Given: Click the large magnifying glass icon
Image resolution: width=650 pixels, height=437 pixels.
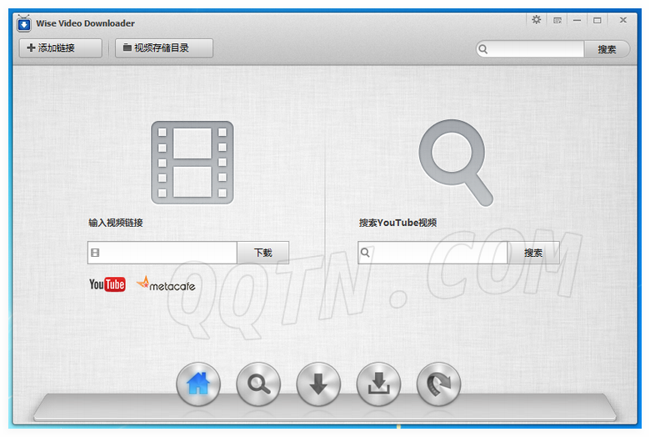Looking at the screenshot, I should click(455, 162).
